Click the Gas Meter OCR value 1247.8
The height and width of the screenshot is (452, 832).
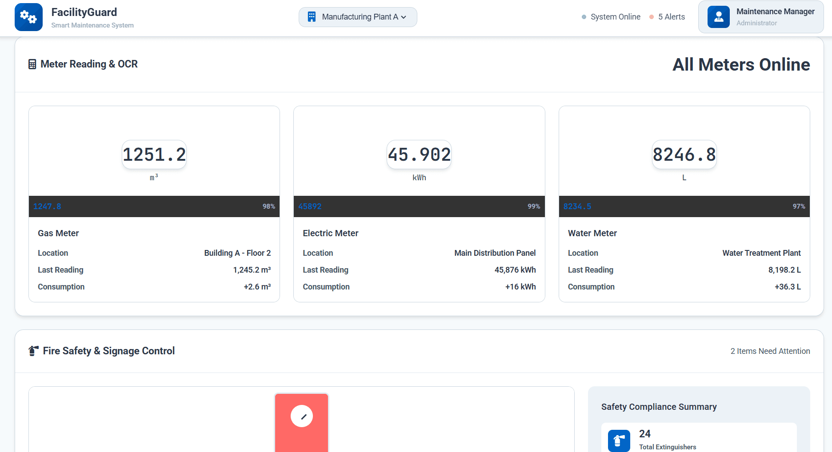point(47,206)
